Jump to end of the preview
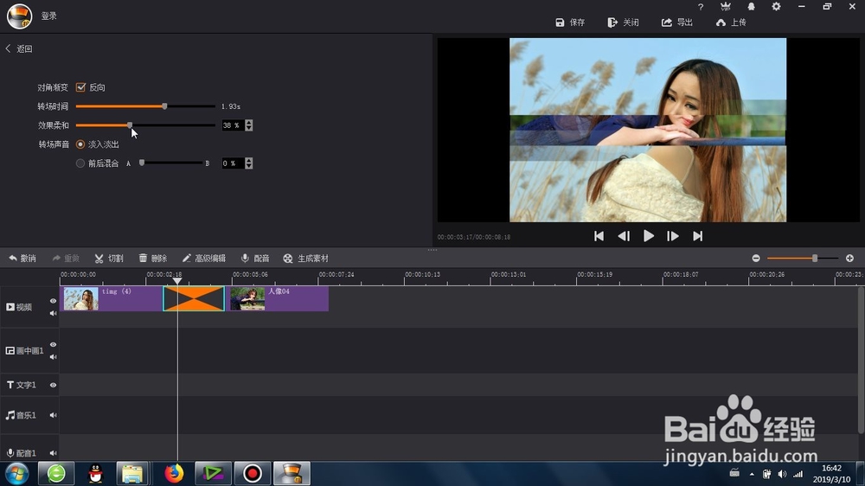Image resolution: width=865 pixels, height=486 pixels. coord(697,236)
